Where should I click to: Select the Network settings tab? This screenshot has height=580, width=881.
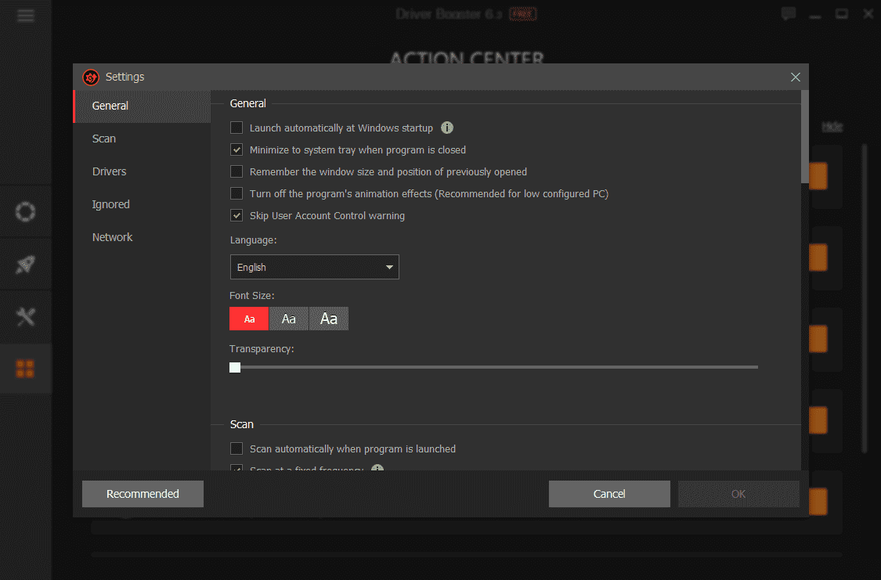coord(143,237)
